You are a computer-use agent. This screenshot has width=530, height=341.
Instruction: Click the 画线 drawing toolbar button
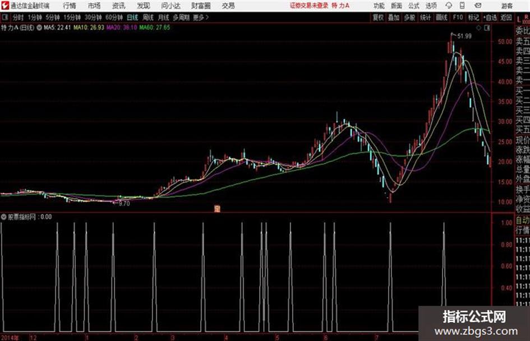pyautogui.click(x=441, y=17)
